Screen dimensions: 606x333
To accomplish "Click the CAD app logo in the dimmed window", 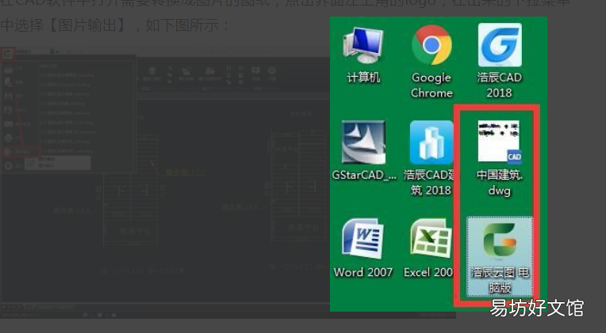I will tap(8, 54).
